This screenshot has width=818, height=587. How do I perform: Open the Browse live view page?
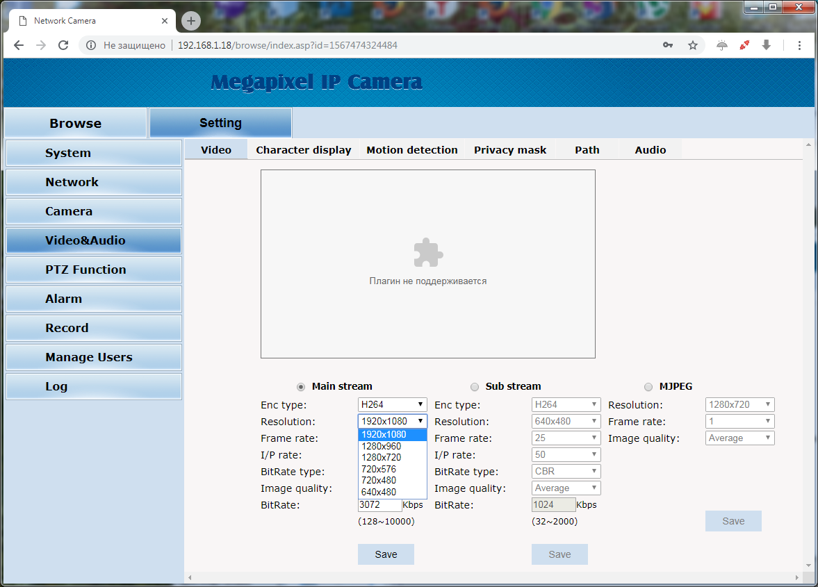click(75, 124)
